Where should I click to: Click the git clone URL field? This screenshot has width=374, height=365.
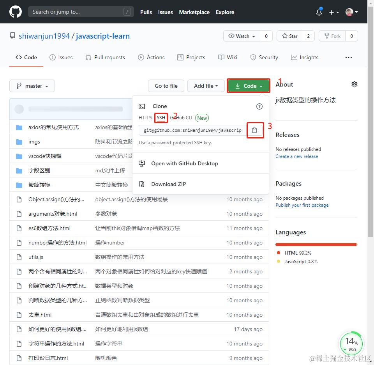[x=193, y=130]
